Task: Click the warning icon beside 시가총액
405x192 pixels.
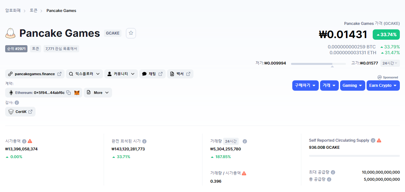Action: point(30,141)
